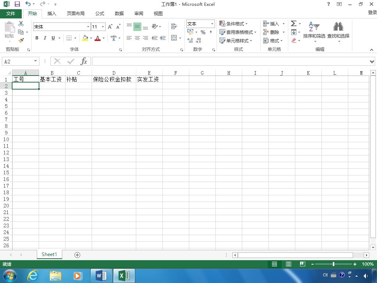The image size is (377, 283).
Task: Click the AutoSum sigma icon
Action: coord(293,23)
